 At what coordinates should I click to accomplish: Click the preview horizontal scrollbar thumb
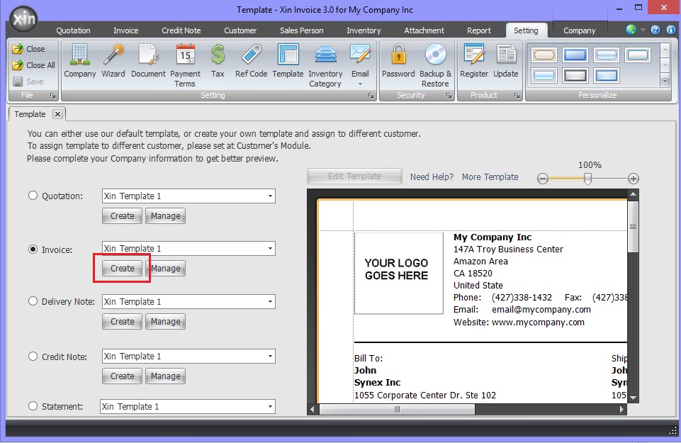[x=397, y=409]
